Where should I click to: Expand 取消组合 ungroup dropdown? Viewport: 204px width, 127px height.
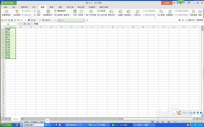click(132, 15)
